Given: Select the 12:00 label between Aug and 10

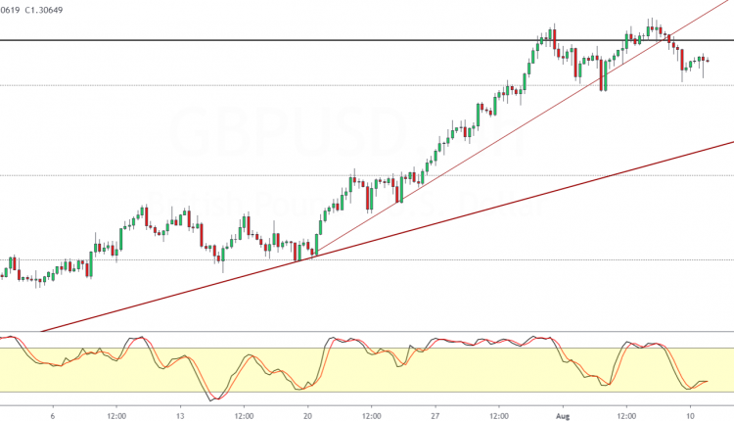Looking at the screenshot, I should pos(626,416).
